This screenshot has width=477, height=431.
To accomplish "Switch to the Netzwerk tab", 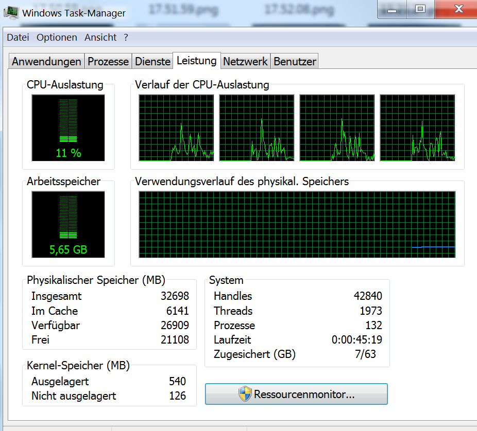I will pyautogui.click(x=245, y=61).
